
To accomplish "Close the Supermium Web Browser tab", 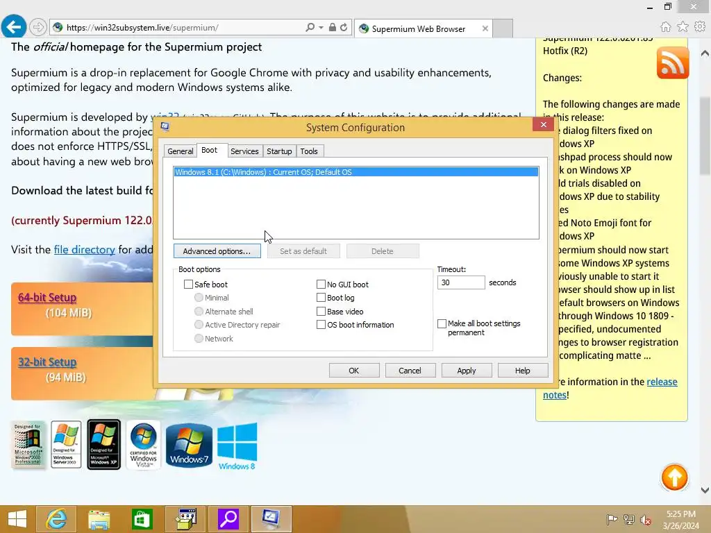I will 485,28.
